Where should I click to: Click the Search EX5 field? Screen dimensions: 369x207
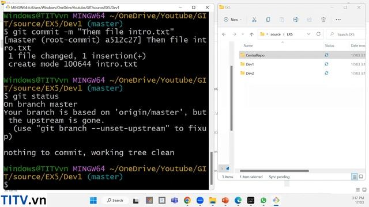click(346, 34)
